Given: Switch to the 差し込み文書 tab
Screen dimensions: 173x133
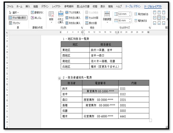Looking at the screenshot, I should click(83, 7).
